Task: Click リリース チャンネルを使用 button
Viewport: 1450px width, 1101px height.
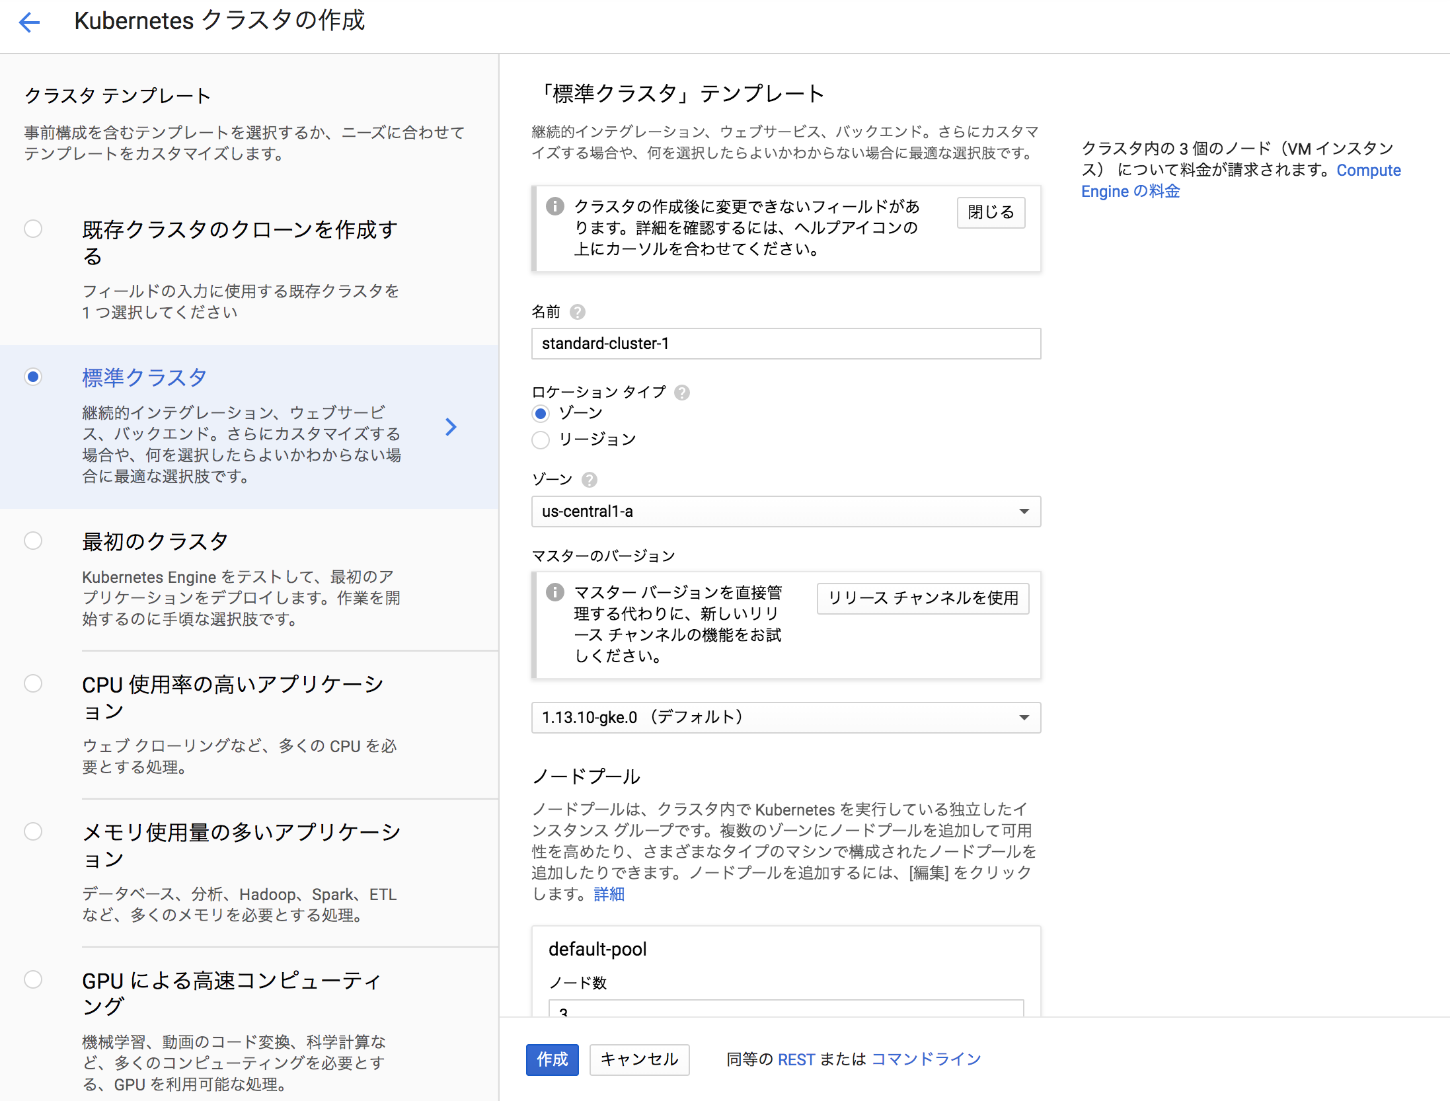Action: click(923, 599)
